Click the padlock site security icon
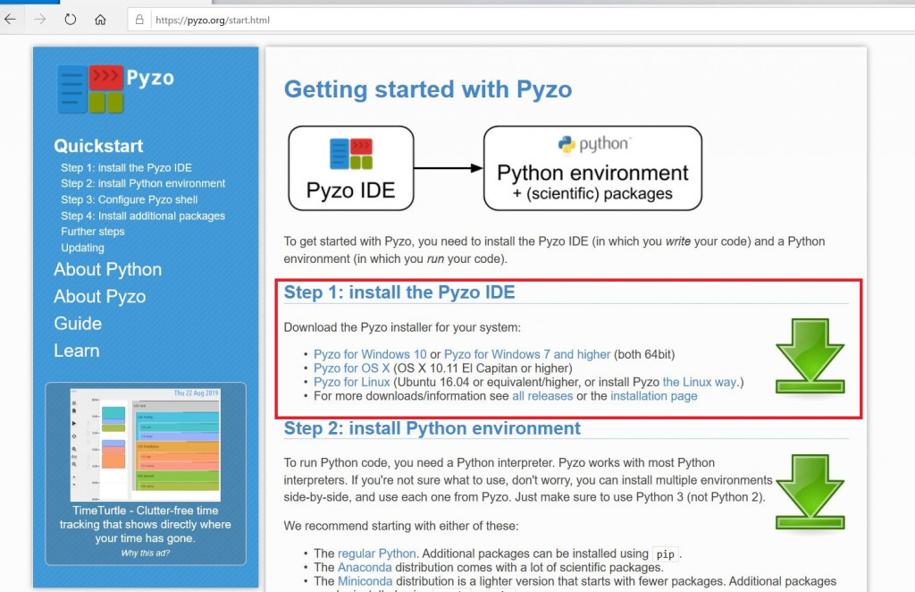This screenshot has height=592, width=915. pyautogui.click(x=139, y=20)
